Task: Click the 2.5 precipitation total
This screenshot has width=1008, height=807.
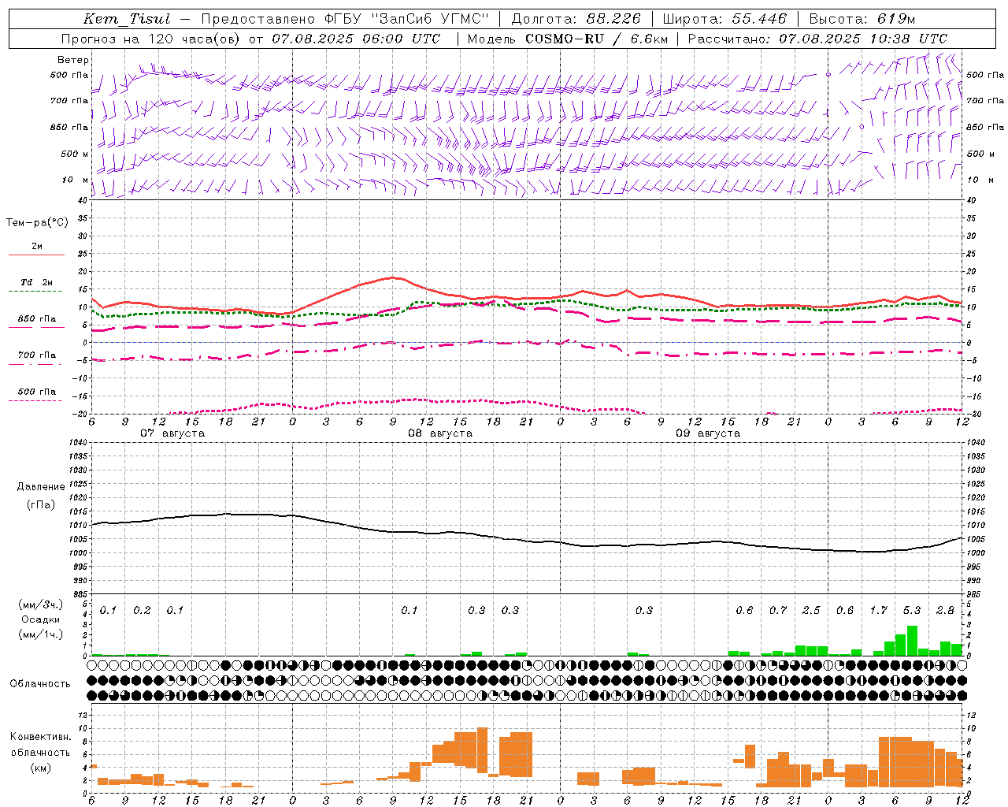Action: pos(811,611)
